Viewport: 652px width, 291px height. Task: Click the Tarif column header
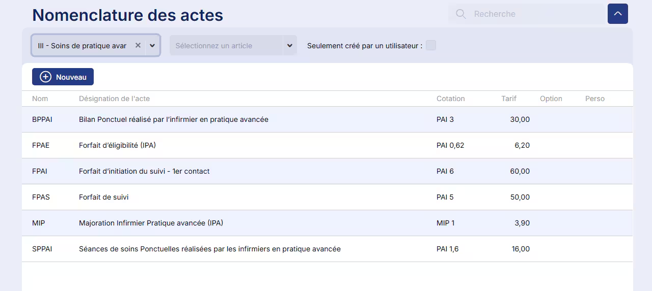click(x=509, y=99)
